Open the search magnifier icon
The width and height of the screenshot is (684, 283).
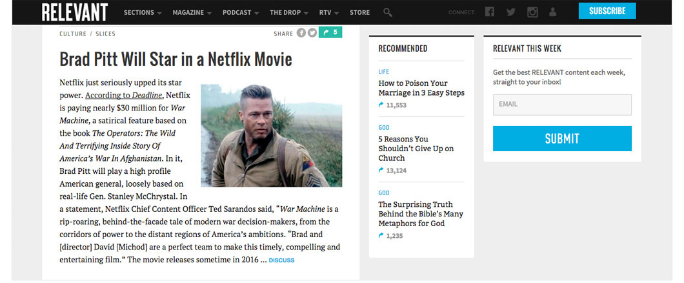click(x=387, y=12)
